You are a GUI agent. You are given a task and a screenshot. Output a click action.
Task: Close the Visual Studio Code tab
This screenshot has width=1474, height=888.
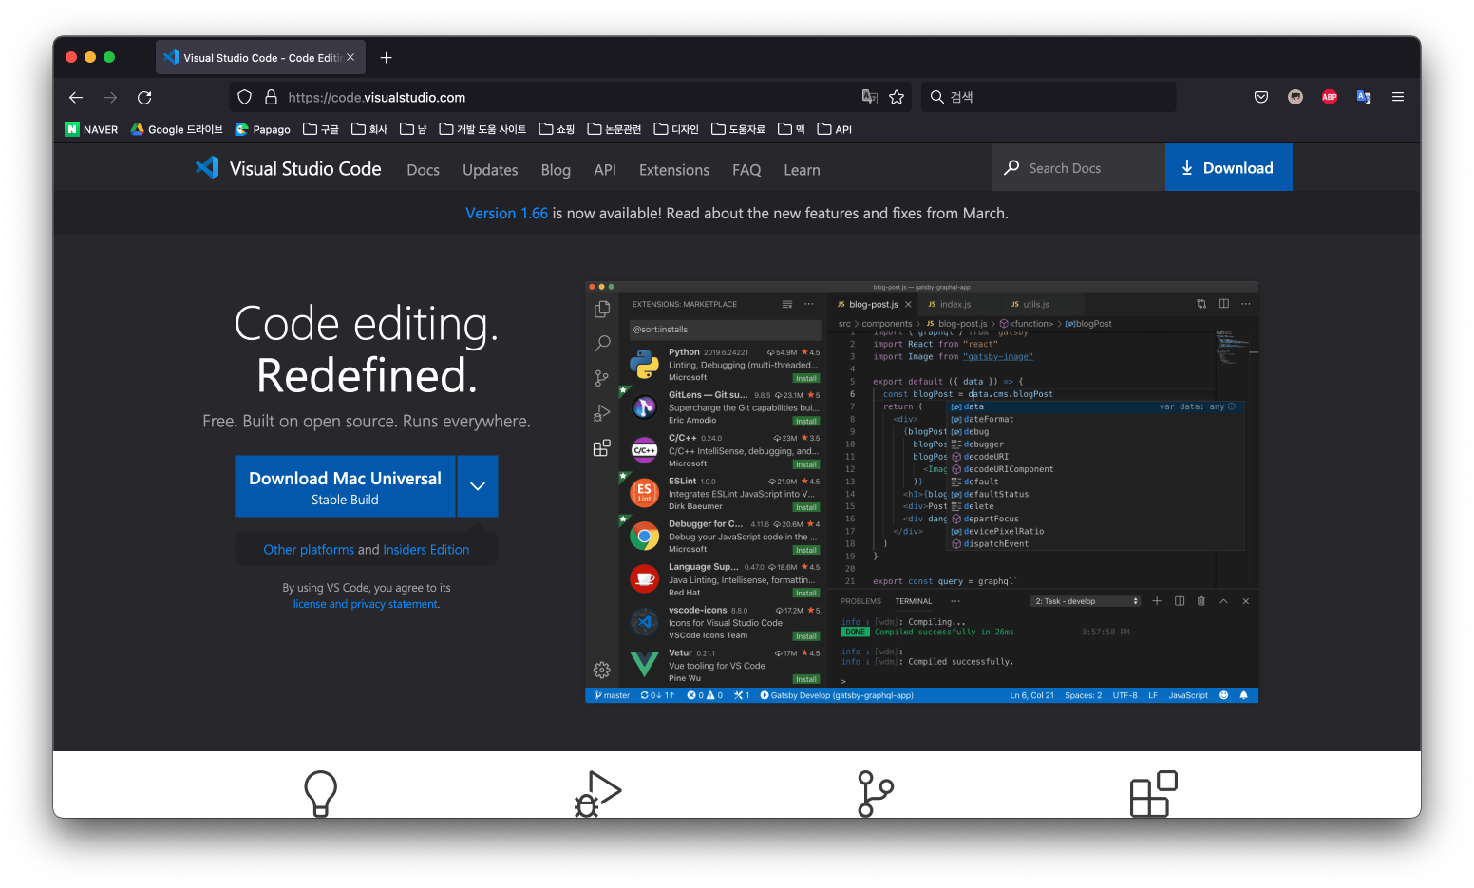(350, 57)
